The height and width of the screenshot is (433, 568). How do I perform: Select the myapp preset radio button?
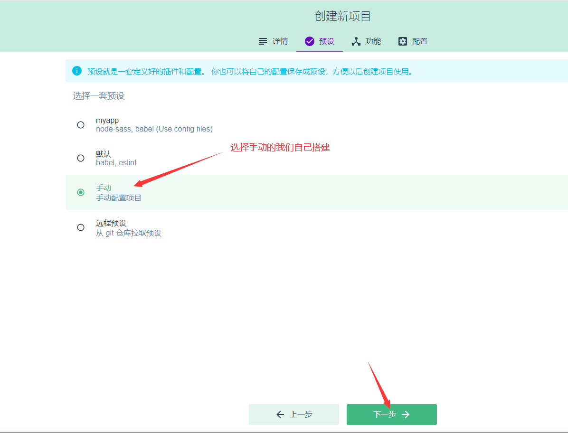tap(81, 125)
